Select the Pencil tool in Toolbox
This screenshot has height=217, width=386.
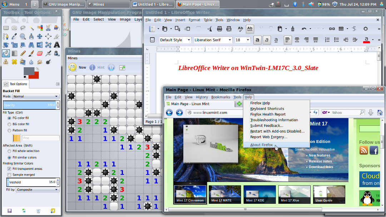click(23, 53)
